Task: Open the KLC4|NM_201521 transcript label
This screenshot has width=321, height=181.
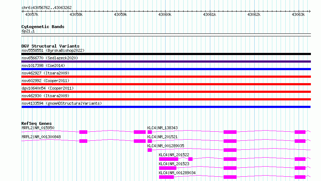Action: [x=162, y=137]
